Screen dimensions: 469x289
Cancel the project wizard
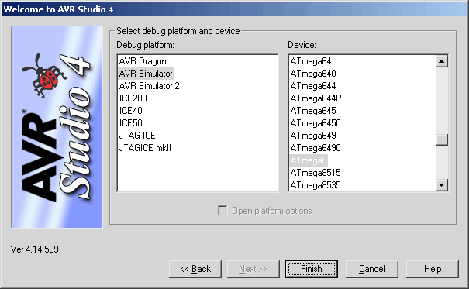pos(372,269)
